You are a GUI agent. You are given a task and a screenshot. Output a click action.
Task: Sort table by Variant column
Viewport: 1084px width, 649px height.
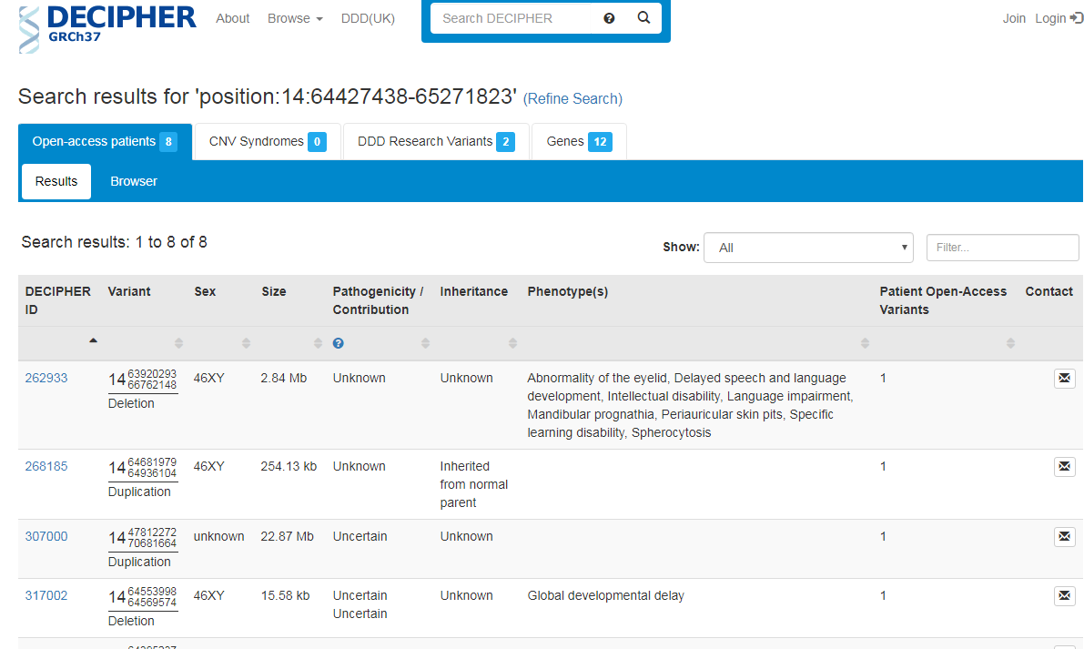pyautogui.click(x=178, y=343)
